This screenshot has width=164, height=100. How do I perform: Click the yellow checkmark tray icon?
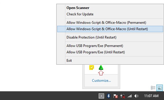point(91,67)
